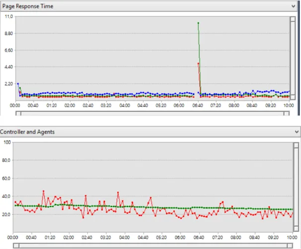301x249 pixels.
Task: Click the 20,0 y-axis label
Action: (6, 214)
